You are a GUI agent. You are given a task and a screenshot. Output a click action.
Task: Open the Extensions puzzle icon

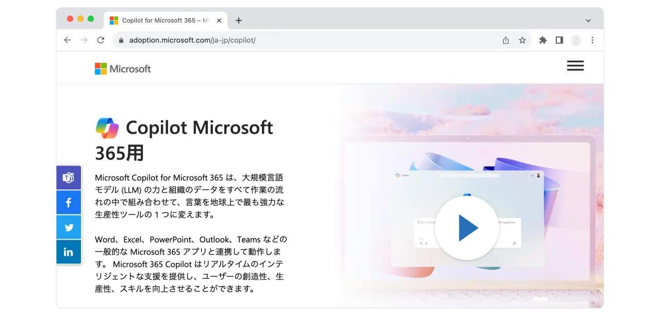pos(543,40)
